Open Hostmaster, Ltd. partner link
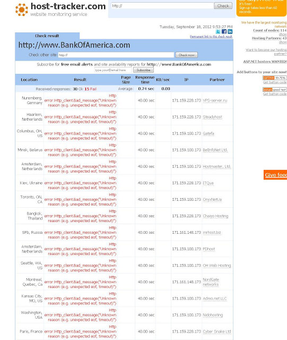The height and width of the screenshot is (340, 287). 217,166
